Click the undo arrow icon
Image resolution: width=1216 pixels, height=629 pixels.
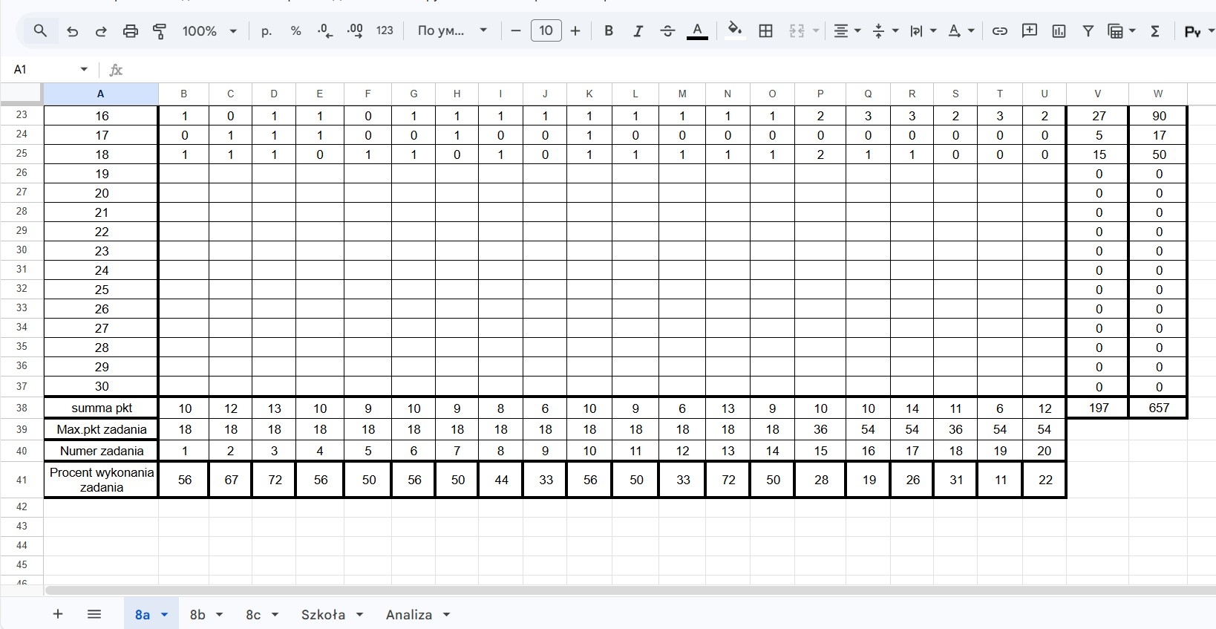pos(72,31)
